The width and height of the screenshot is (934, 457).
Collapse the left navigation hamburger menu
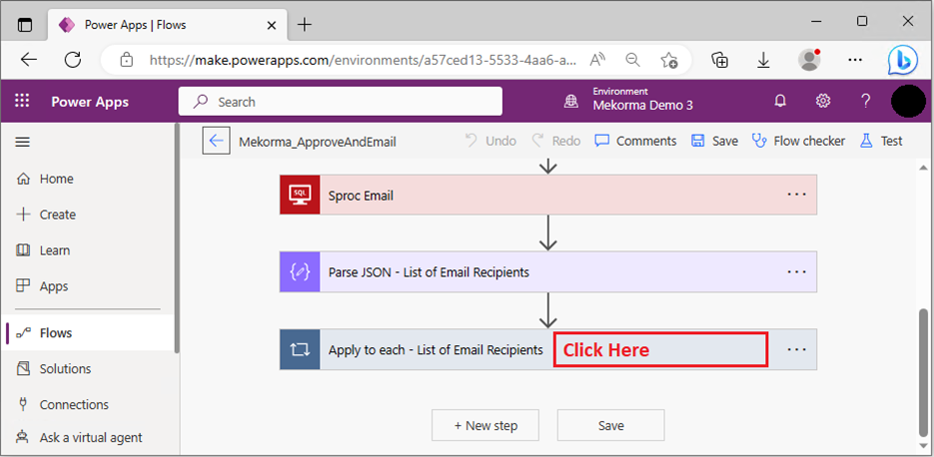(x=23, y=142)
